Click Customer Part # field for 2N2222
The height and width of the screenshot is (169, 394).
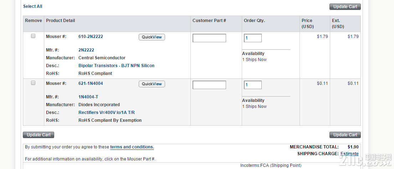pos(209,38)
